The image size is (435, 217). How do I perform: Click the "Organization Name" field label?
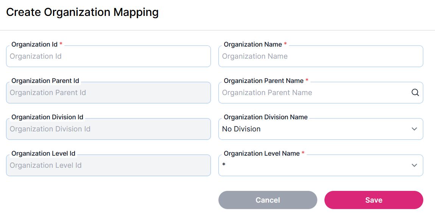point(253,44)
